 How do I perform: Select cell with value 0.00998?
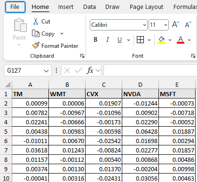[x=177, y=169]
